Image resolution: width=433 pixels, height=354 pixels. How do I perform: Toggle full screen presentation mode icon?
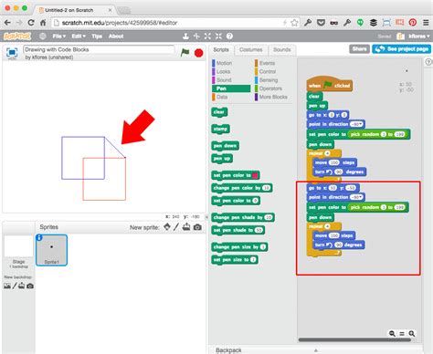pyautogui.click(x=12, y=53)
